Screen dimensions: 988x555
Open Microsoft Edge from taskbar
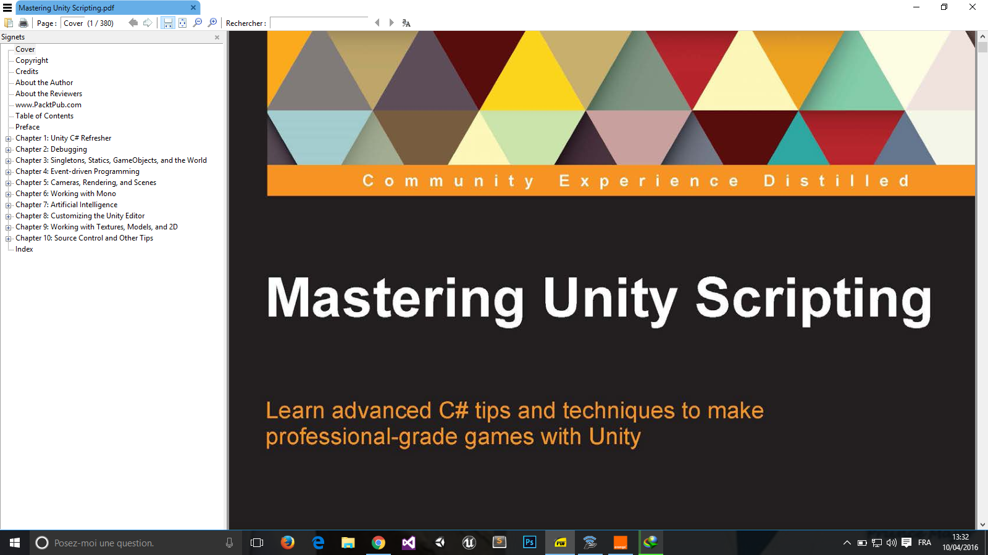tap(318, 543)
